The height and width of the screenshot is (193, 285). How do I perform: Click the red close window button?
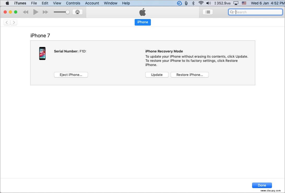coord(5,12)
